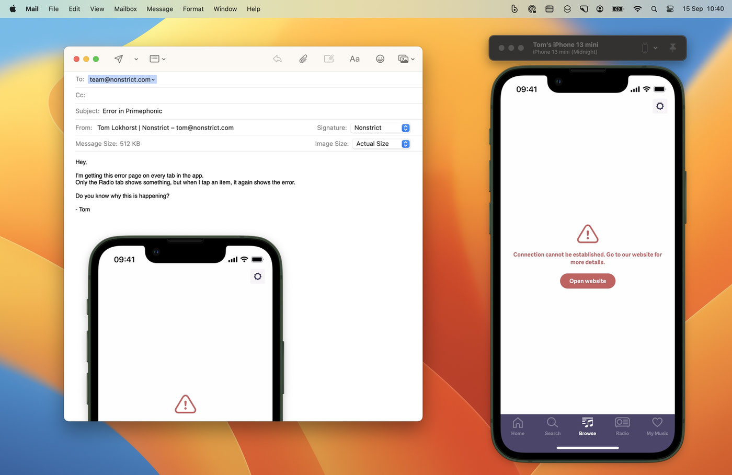Image resolution: width=732 pixels, height=475 pixels.
Task: Pin the iPhone mirror window on top
Action: click(673, 48)
